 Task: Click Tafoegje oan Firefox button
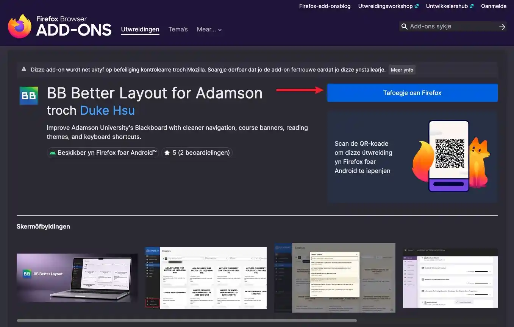pyautogui.click(x=412, y=93)
